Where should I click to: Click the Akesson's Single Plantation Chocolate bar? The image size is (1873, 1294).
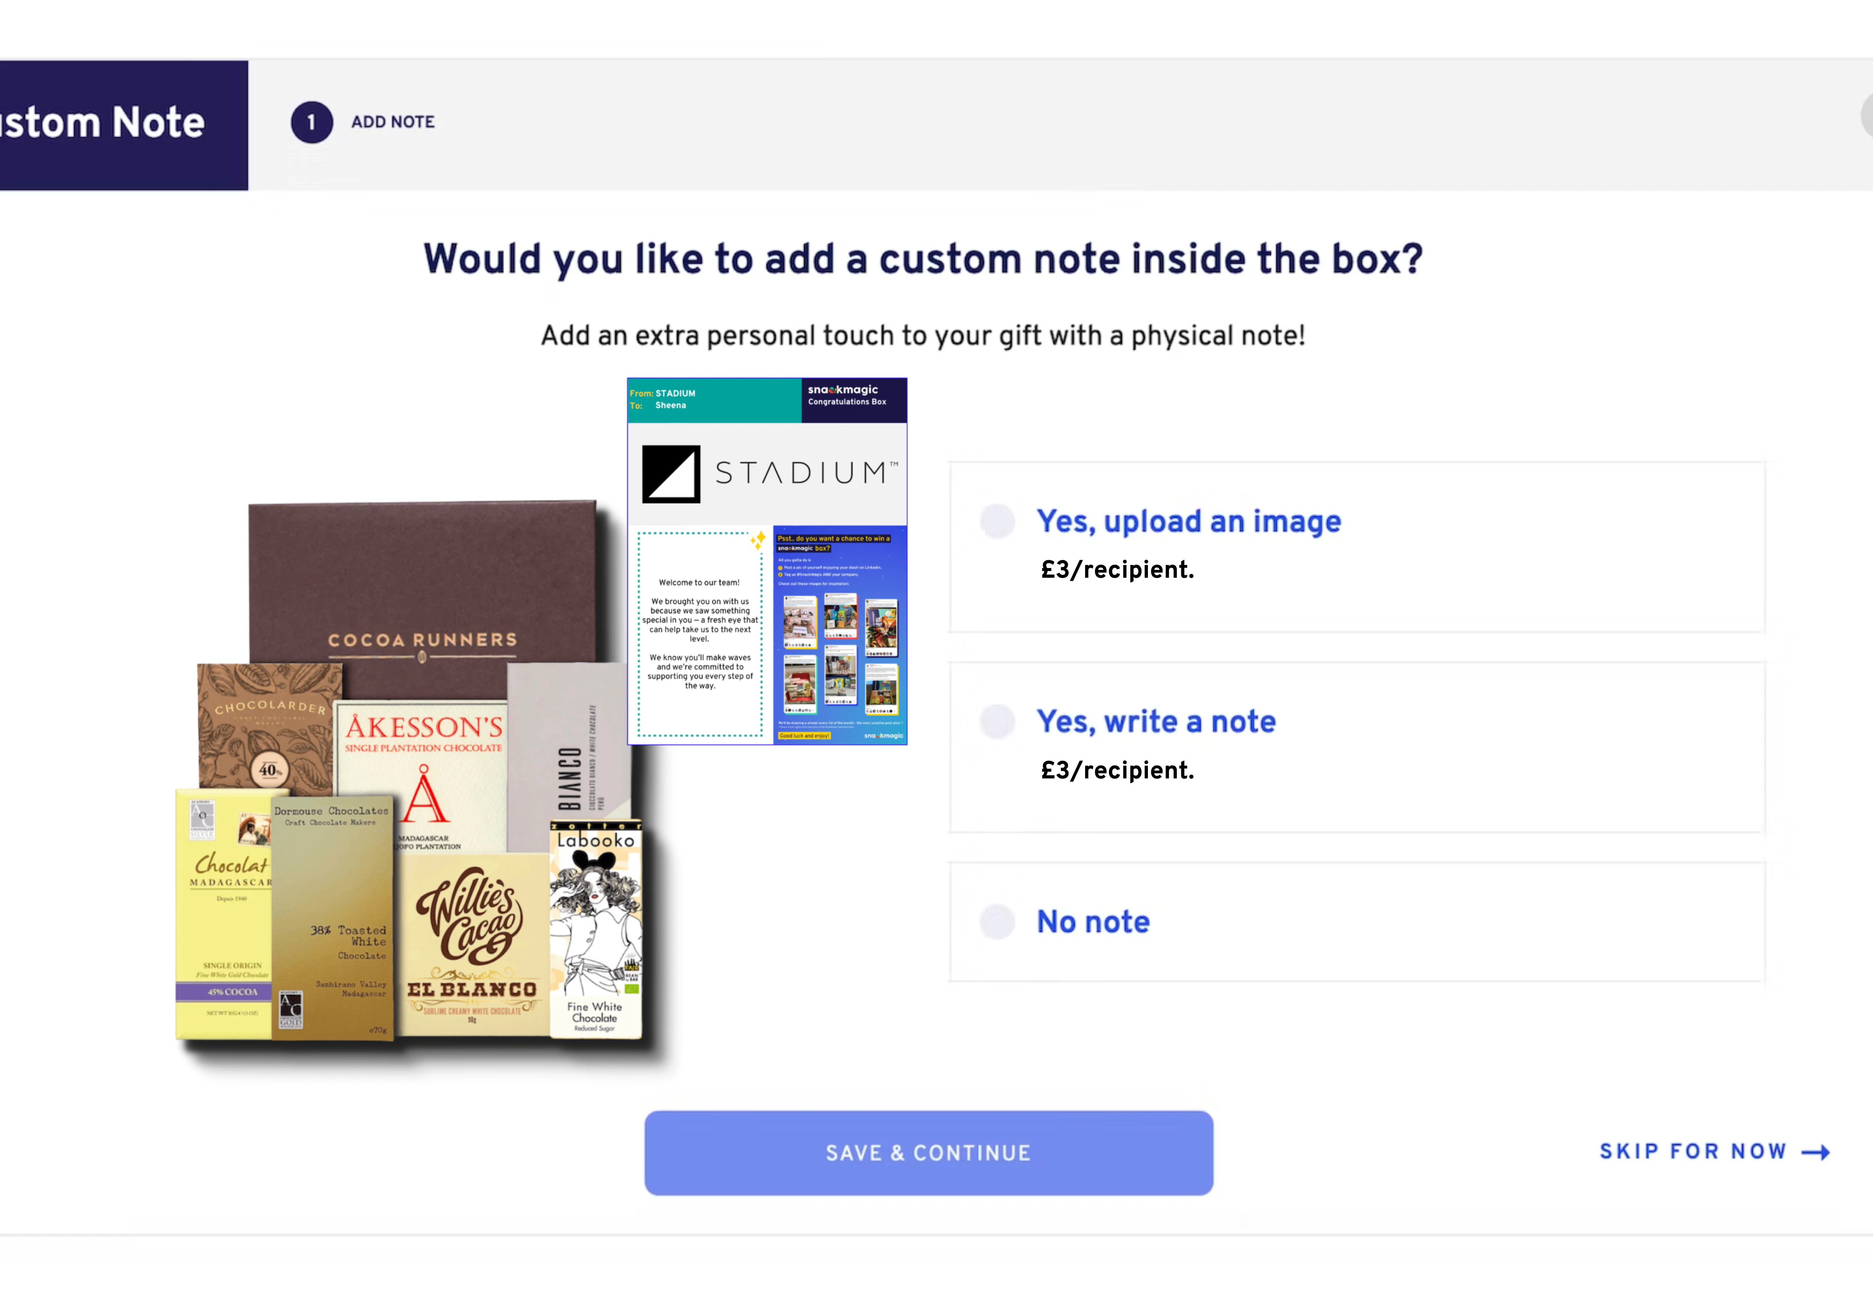[422, 778]
